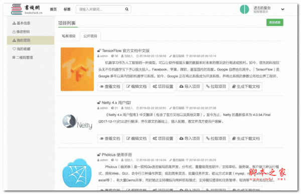This screenshot has height=194, width=301.
Task: Open the TensorFlow 官方文档中文版 title
Action: [x=125, y=51]
